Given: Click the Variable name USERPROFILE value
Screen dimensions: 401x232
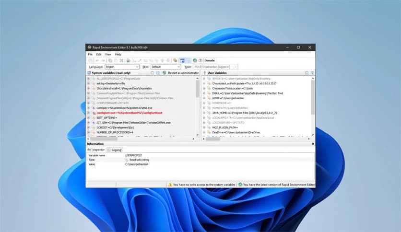Looking at the screenshot, I should (133, 155).
